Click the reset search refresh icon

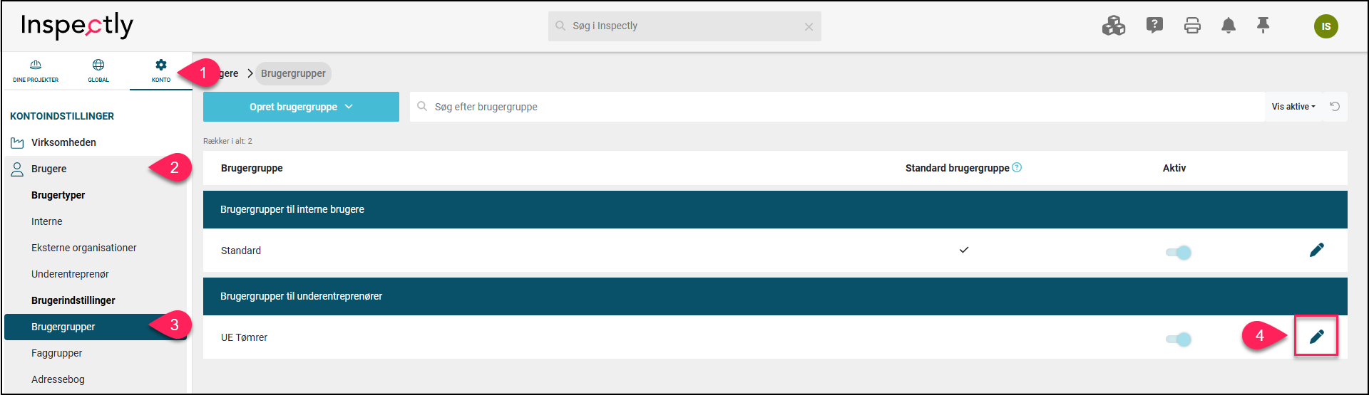(x=1335, y=106)
